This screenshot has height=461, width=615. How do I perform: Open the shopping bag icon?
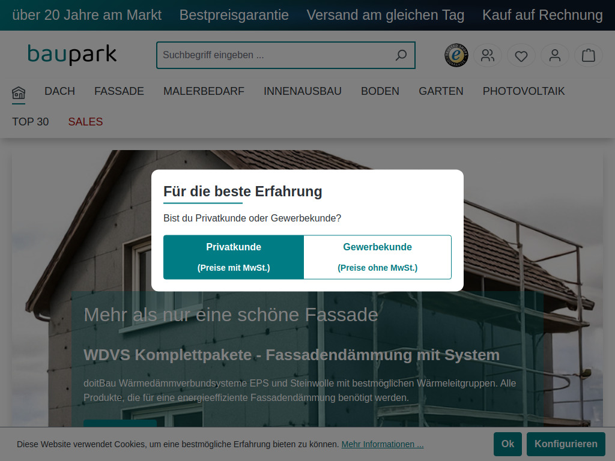click(588, 55)
